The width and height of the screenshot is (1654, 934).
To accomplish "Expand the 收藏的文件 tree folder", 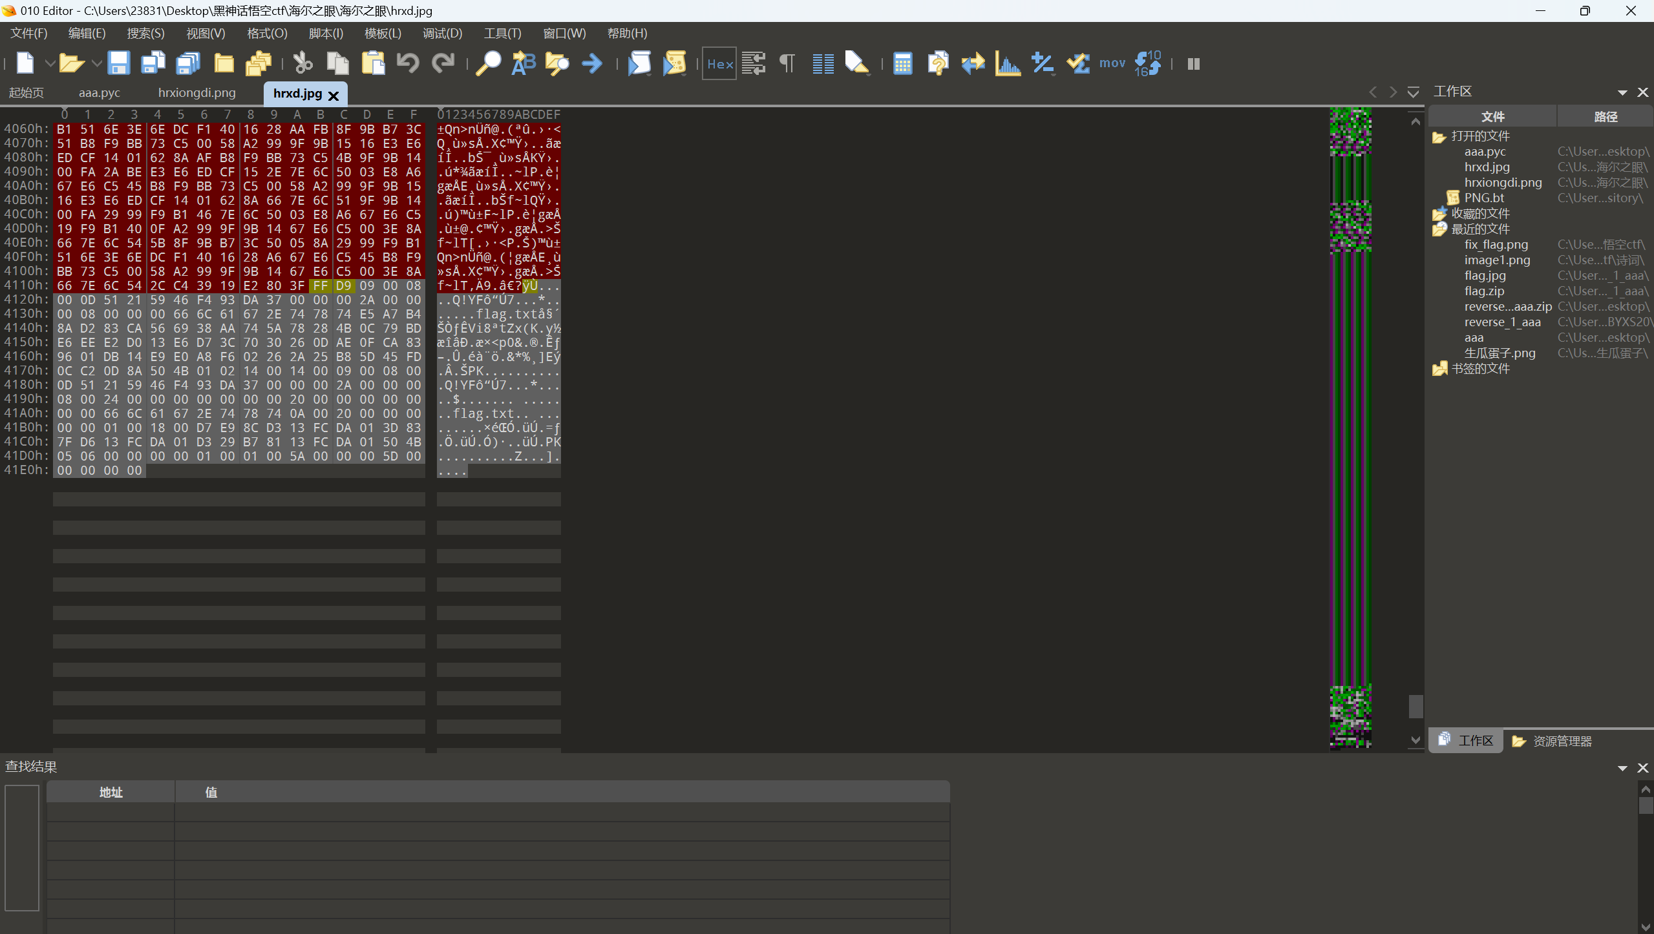I will point(1439,214).
